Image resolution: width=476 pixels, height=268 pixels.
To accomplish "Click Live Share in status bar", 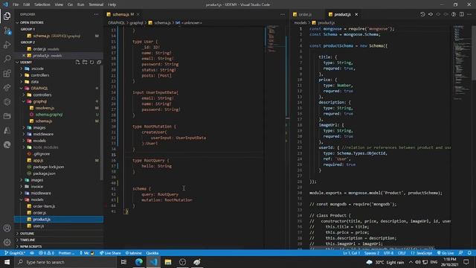I will pos(110,253).
